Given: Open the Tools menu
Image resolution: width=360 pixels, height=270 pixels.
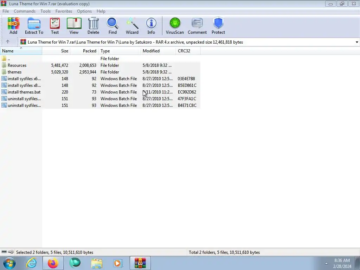Looking at the screenshot, I should pos(45,11).
